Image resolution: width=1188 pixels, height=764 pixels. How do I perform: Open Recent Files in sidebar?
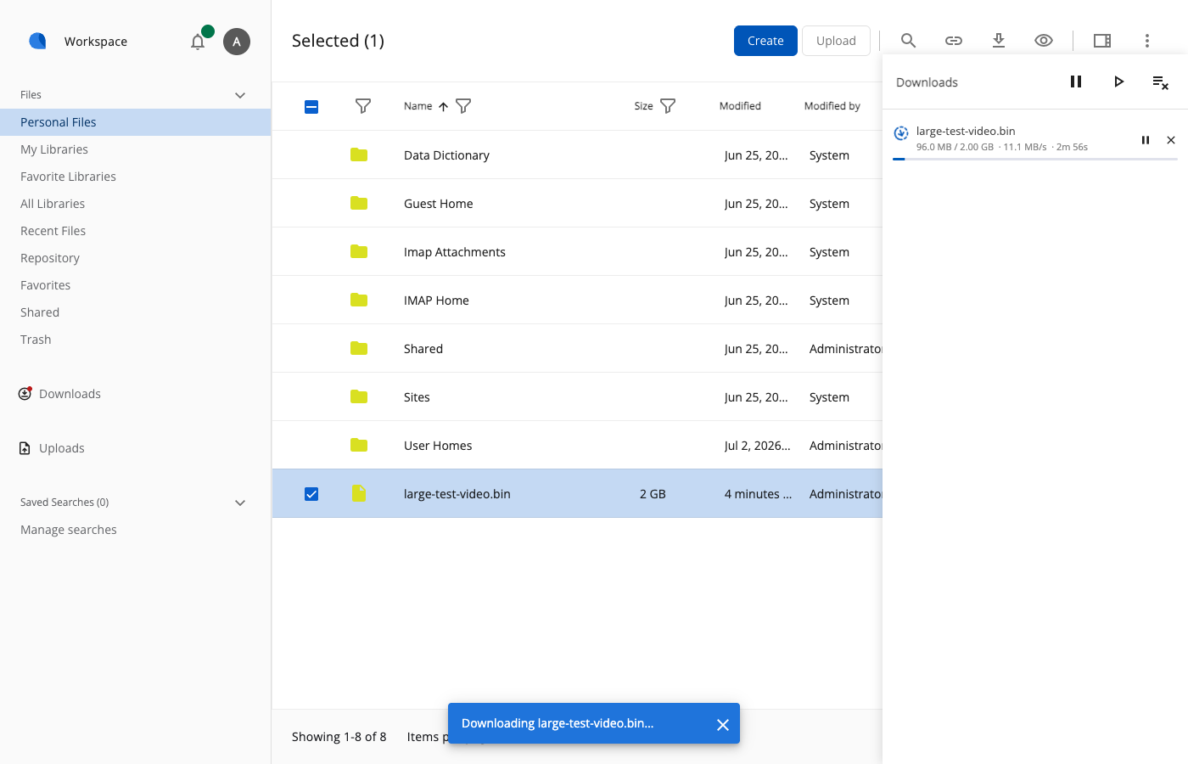(x=53, y=231)
